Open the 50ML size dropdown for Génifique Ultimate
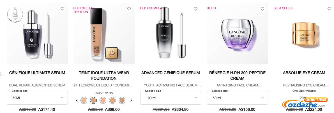334x113 pixels. 37,98
